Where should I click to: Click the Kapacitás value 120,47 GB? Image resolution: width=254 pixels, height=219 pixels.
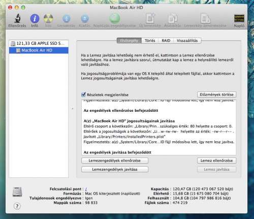pos(203,189)
